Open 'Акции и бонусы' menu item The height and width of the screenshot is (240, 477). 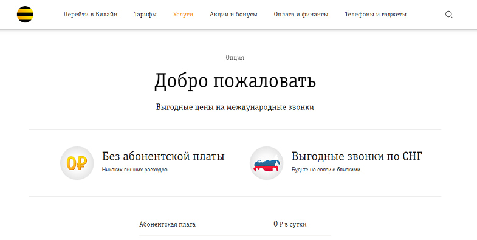pyautogui.click(x=233, y=15)
